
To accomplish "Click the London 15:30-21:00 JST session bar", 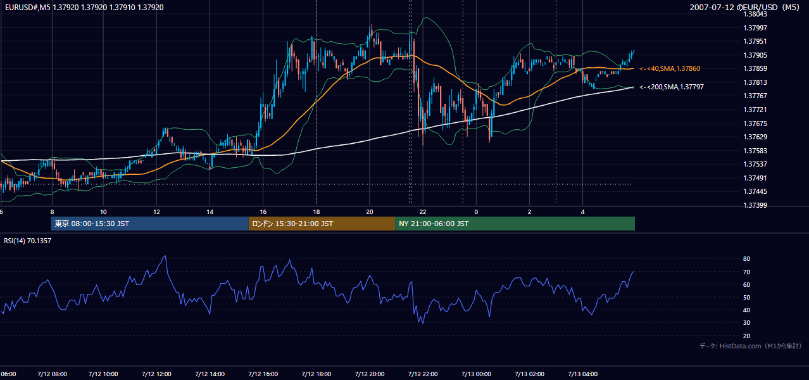I will tap(322, 224).
